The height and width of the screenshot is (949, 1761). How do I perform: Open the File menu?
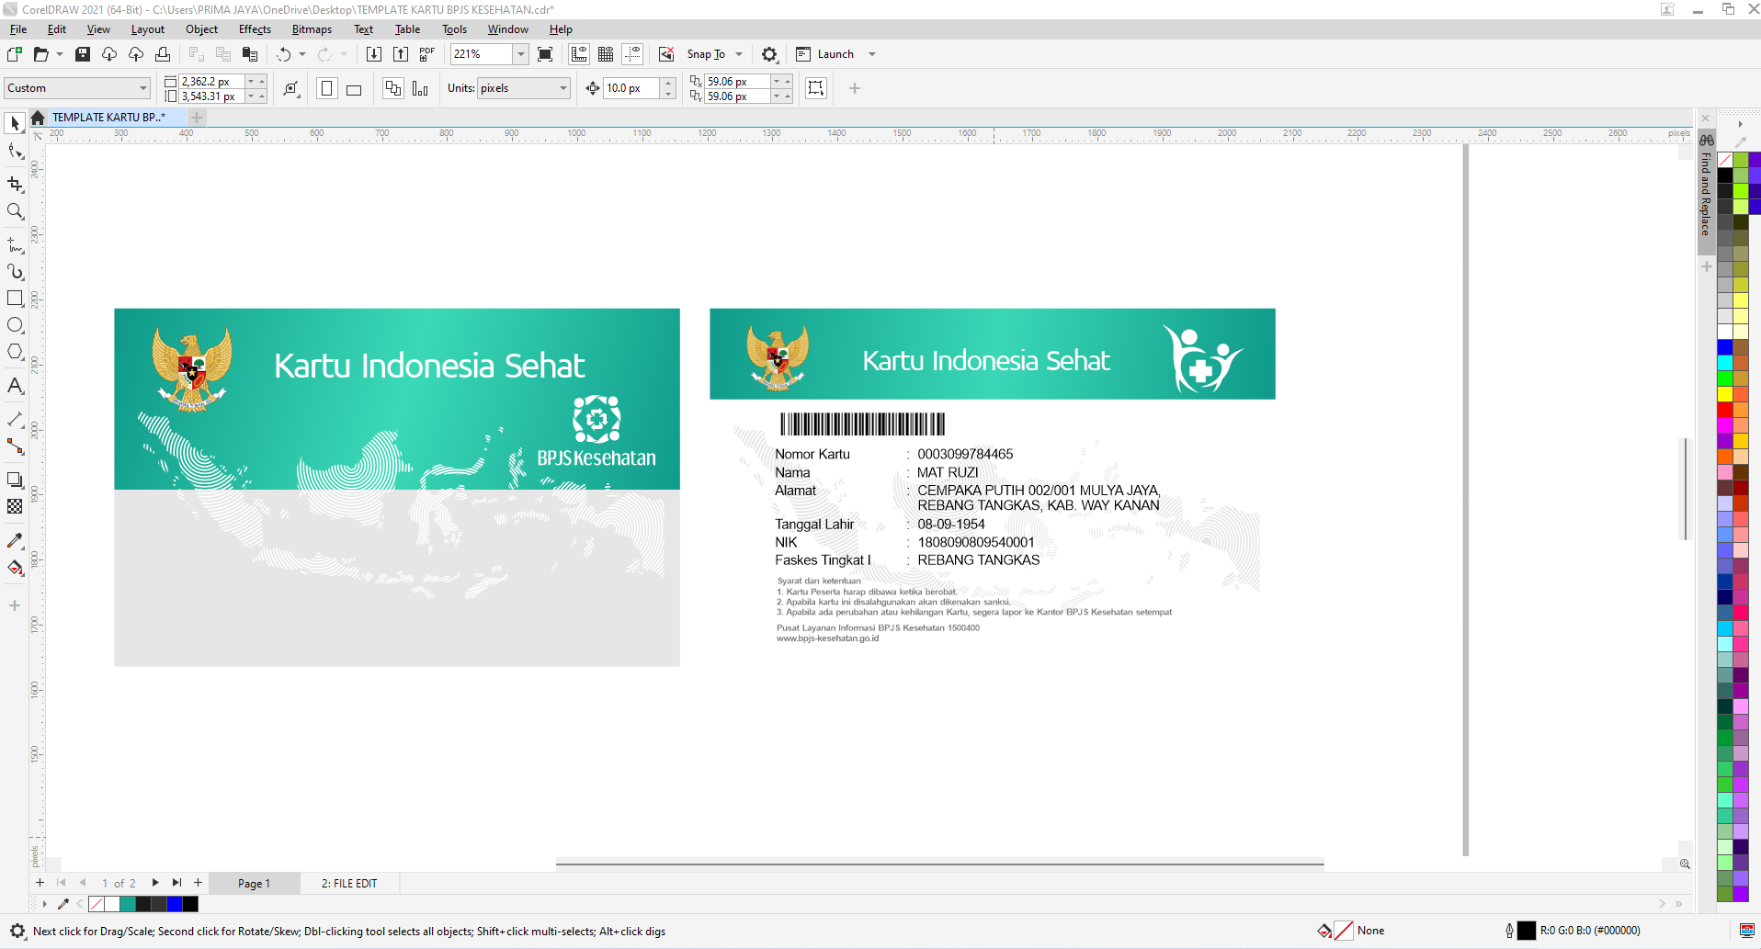18,29
